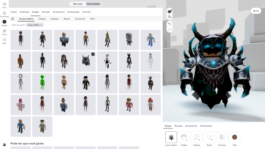The height and width of the screenshot is (149, 265).
Task: Open the Robux balance 214 indicator
Action: tap(256, 11)
